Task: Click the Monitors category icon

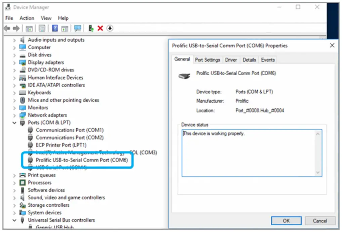Action: (x=23, y=107)
